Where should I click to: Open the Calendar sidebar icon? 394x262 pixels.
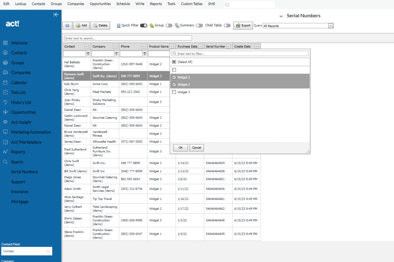pos(5,82)
